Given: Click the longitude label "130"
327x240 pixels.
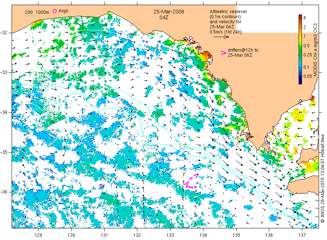Looking at the screenshot, I should tap(71, 235).
